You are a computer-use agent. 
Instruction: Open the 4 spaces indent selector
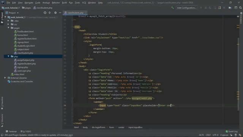224,135
